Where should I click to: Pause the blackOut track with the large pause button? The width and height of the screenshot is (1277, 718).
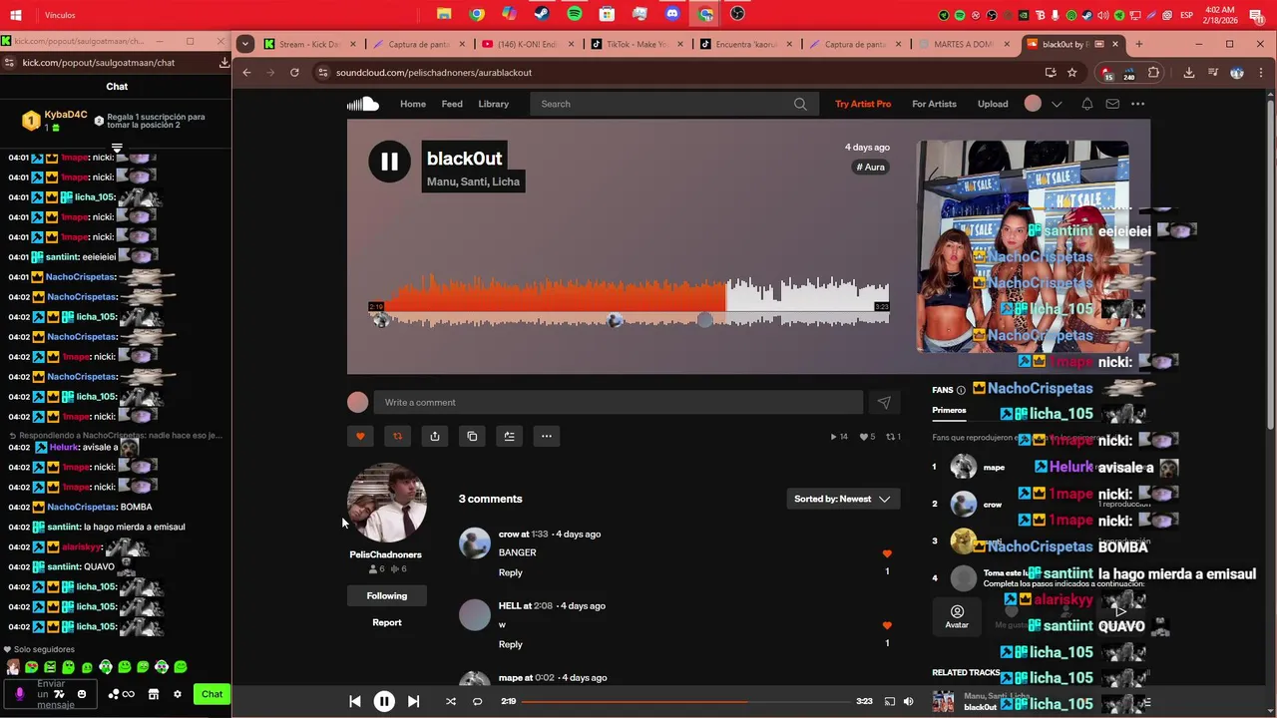(x=389, y=162)
